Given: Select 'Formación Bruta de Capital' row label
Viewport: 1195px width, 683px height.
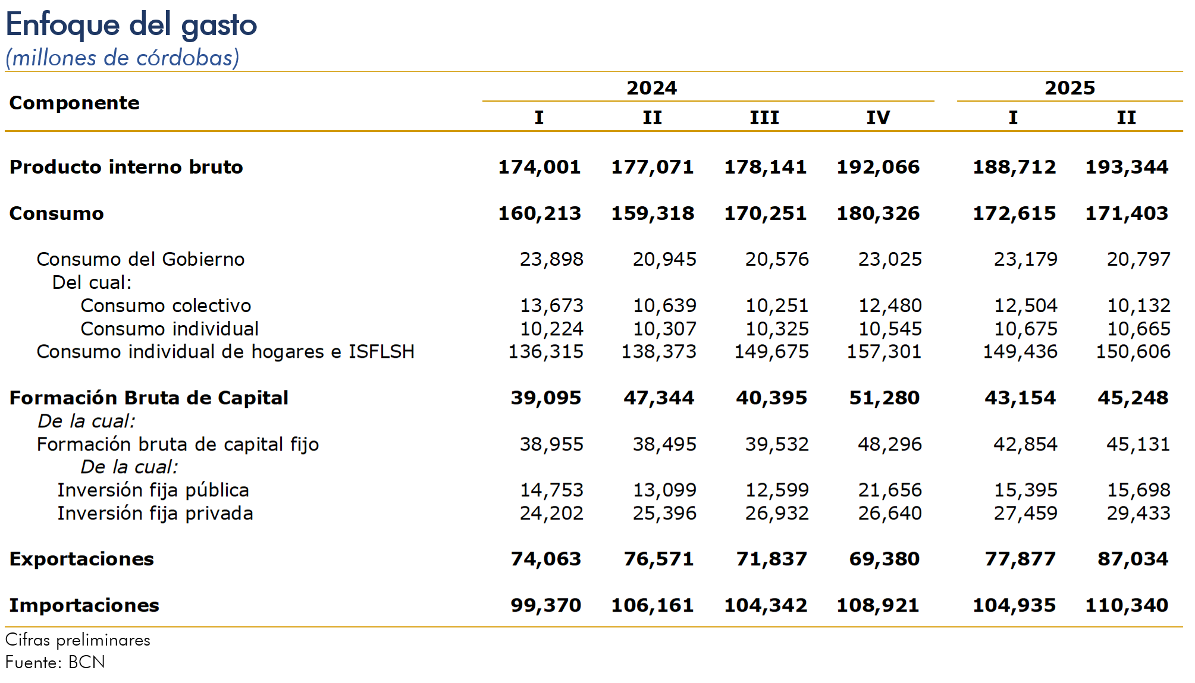Looking at the screenshot, I should 149,398.
